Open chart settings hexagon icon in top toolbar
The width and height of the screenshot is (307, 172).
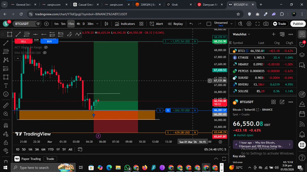(x=249, y=24)
